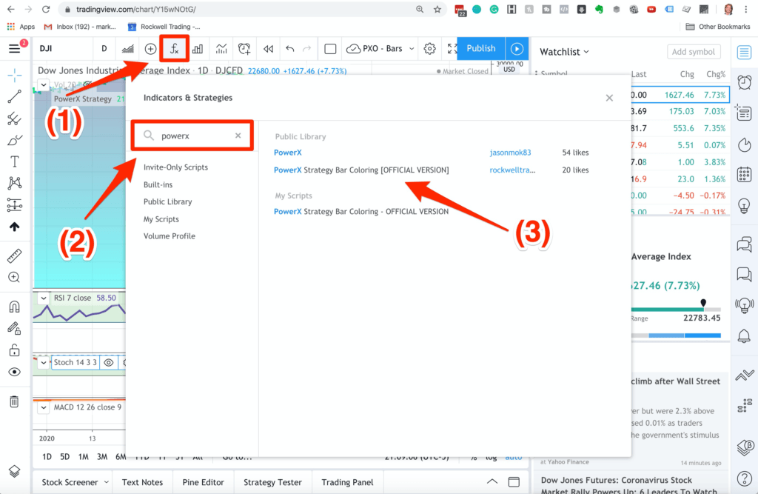Screen dimensions: 758x494
Task: Collapse the MACD legend chevron
Action: coord(44,407)
